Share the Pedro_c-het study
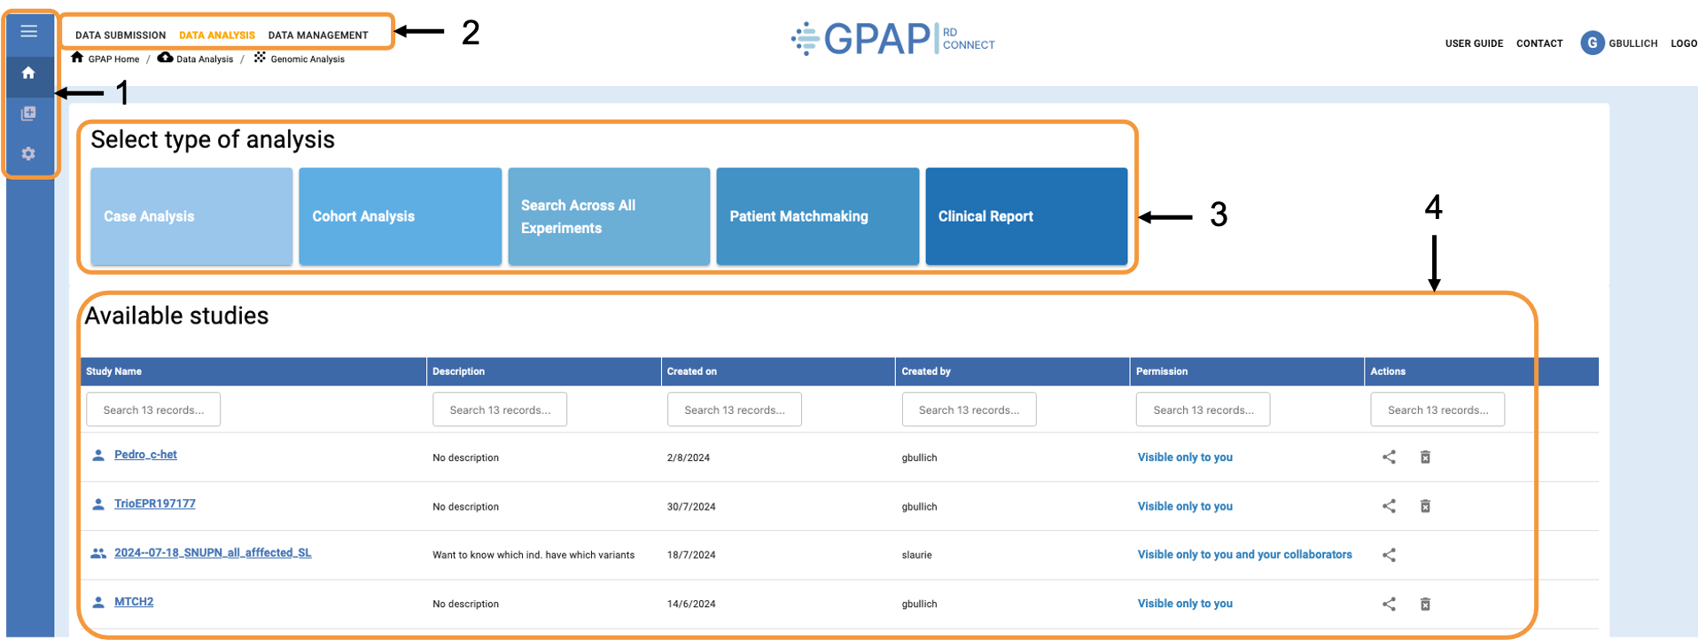The height and width of the screenshot is (640, 1698). click(1389, 457)
